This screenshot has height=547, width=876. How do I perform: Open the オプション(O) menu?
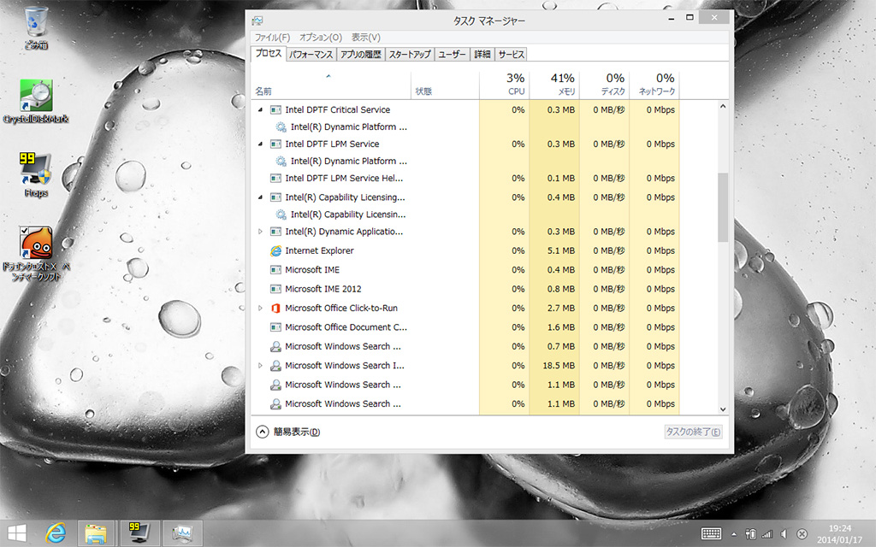pos(321,38)
